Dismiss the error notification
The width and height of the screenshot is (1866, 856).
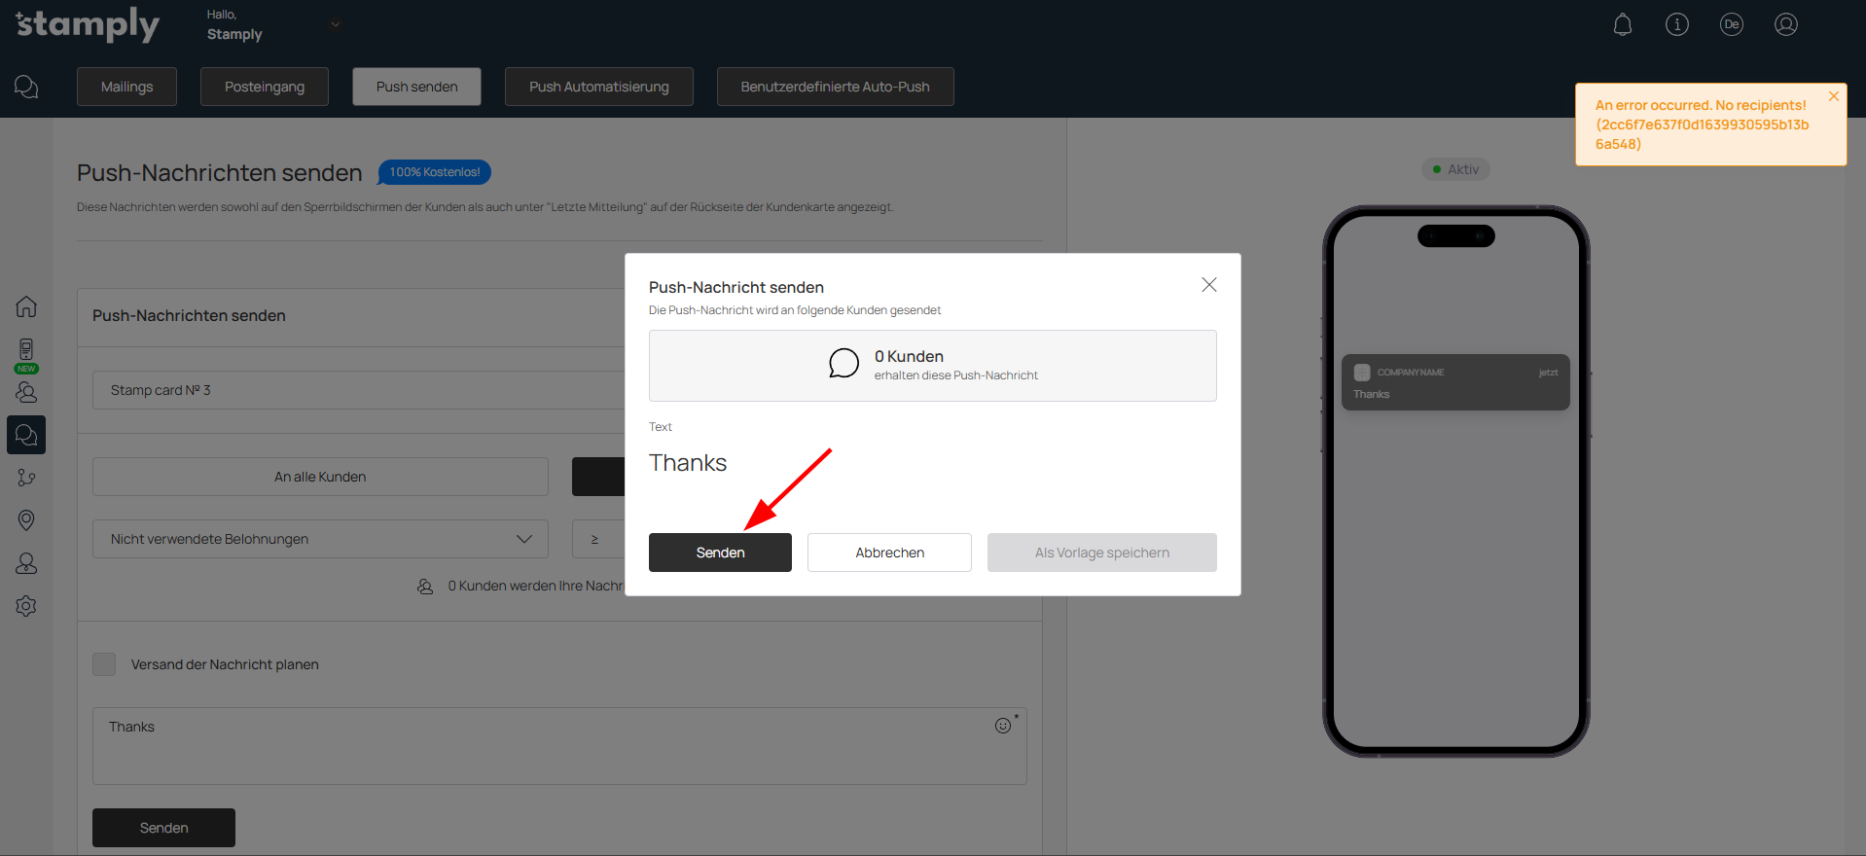1833,96
